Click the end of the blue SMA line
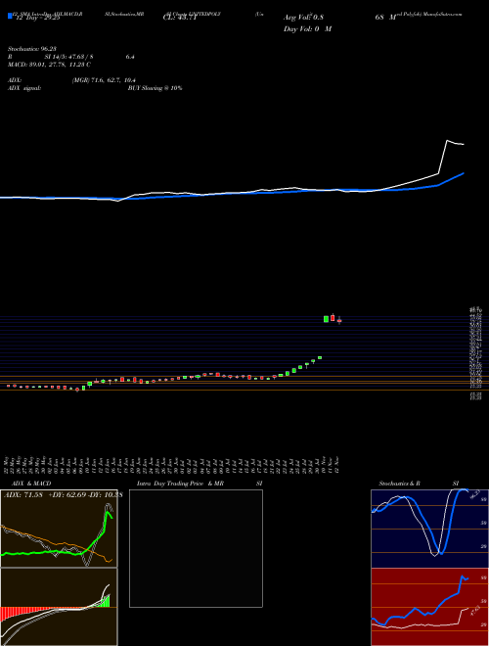 click(x=464, y=173)
